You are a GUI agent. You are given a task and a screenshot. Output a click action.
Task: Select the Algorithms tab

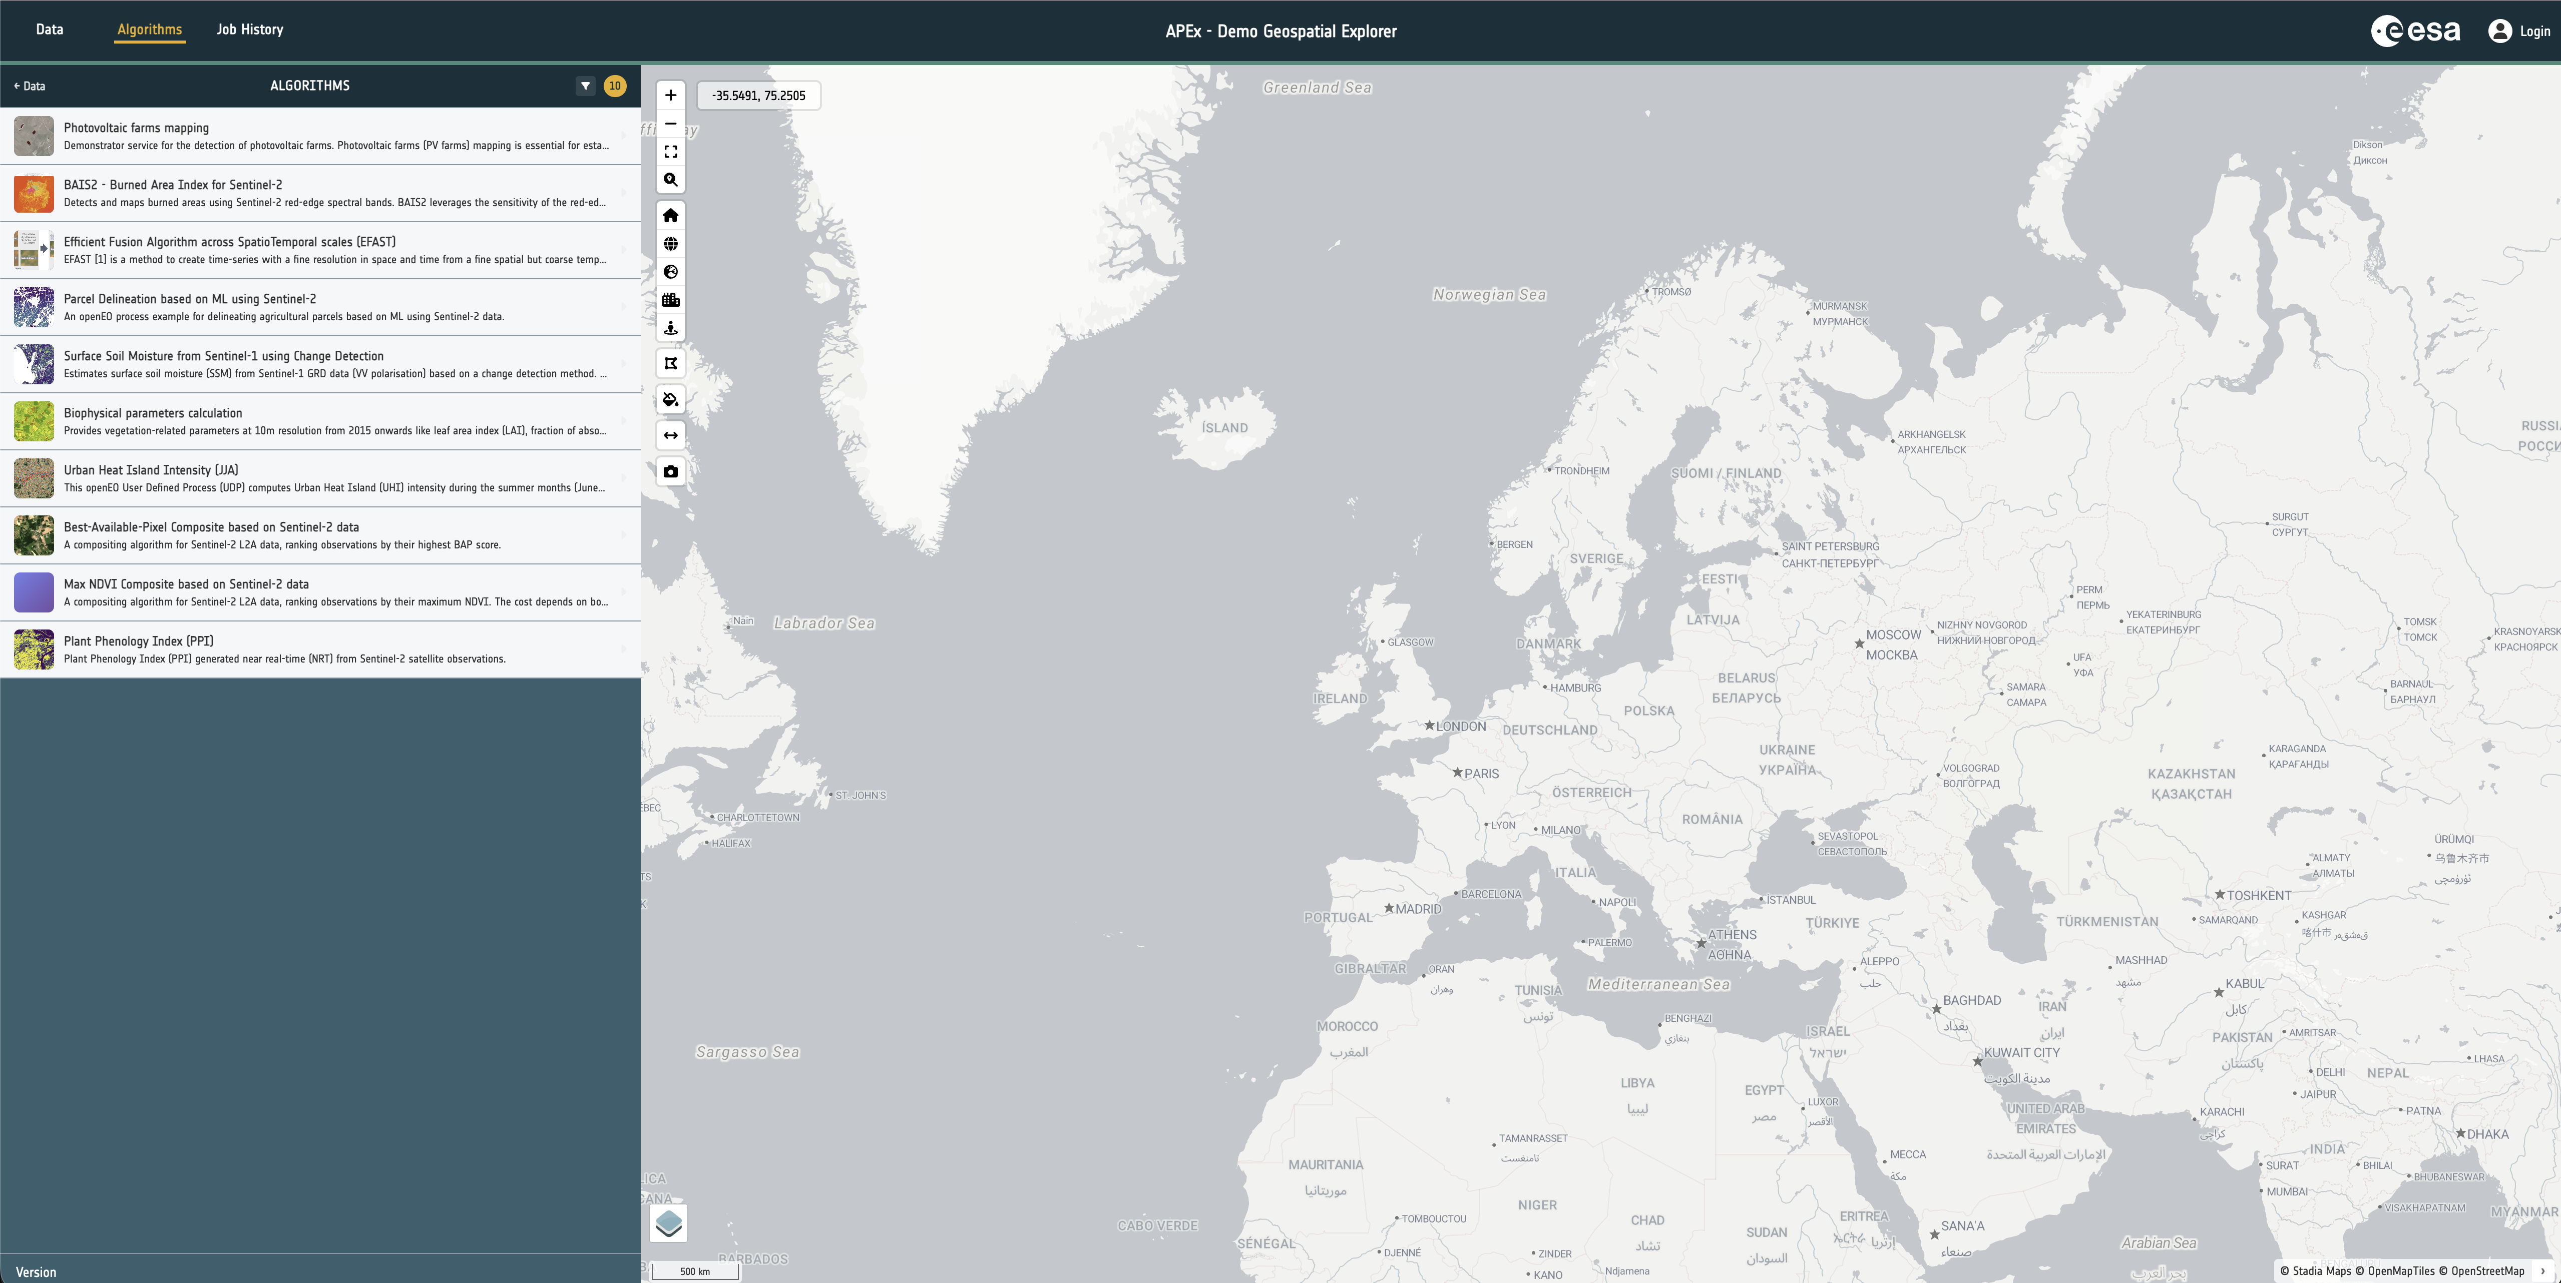pos(149,30)
